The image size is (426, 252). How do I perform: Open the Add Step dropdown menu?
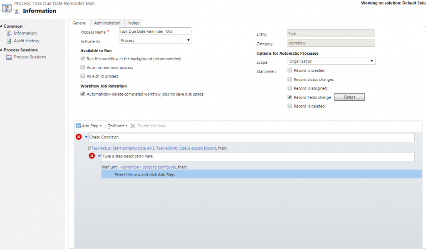click(101, 126)
